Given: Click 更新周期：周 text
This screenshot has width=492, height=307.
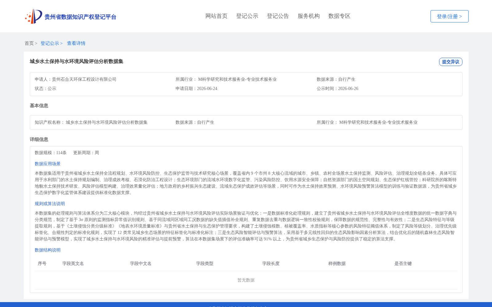Looking at the screenshot, I should [x=86, y=153].
